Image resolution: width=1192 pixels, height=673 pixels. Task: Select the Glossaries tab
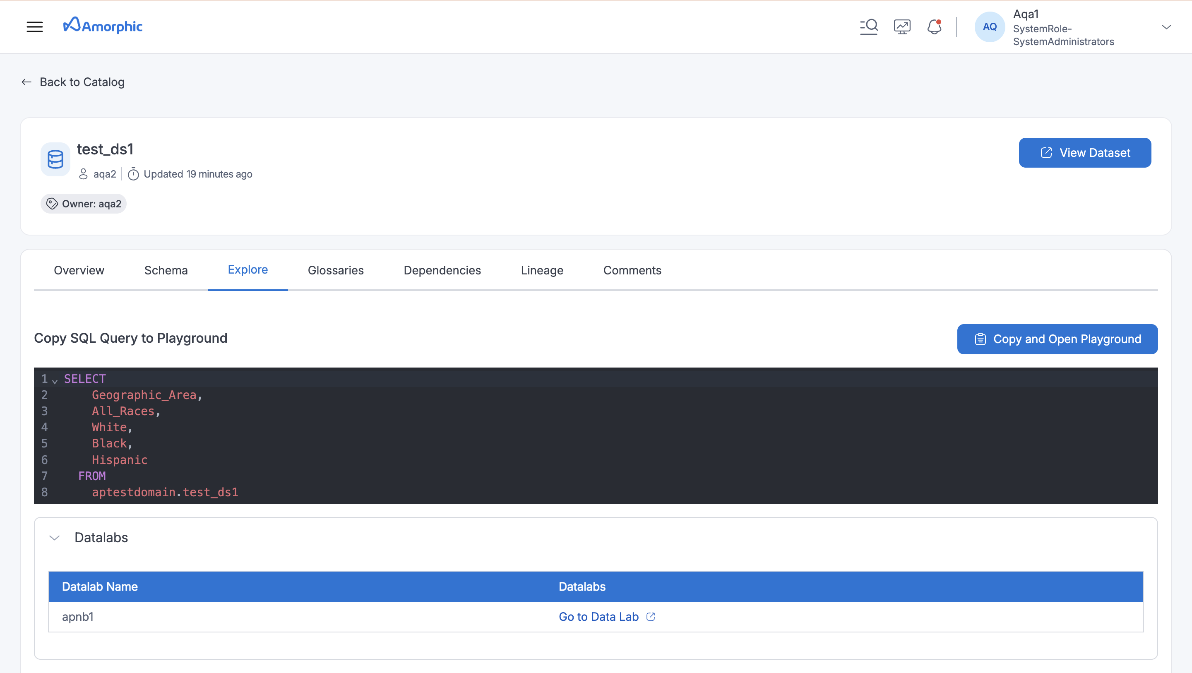pos(336,270)
